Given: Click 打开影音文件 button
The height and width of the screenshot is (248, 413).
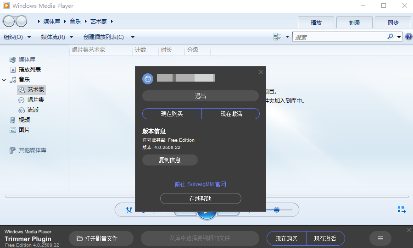Looking at the screenshot, I should click(x=101, y=238).
